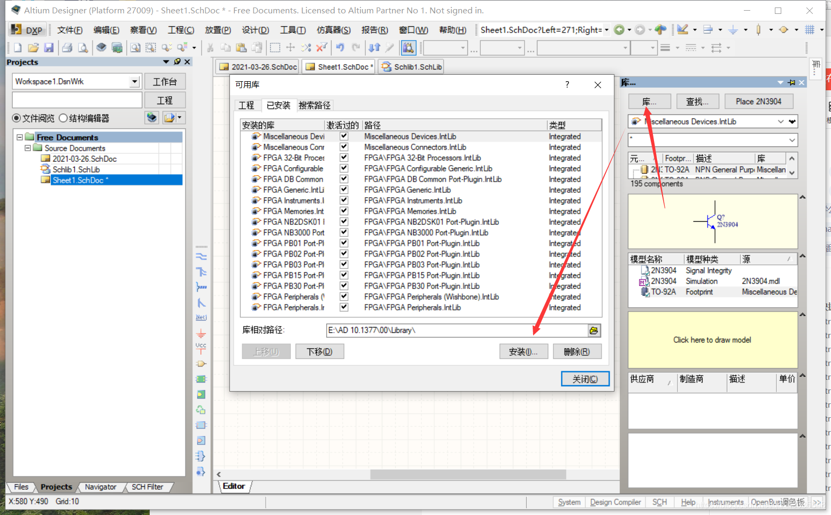Select the place sheet symbol tool

201,379
